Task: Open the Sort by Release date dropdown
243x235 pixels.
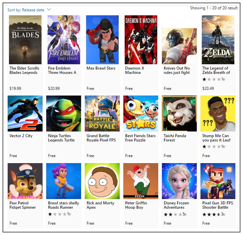Action: (x=29, y=10)
